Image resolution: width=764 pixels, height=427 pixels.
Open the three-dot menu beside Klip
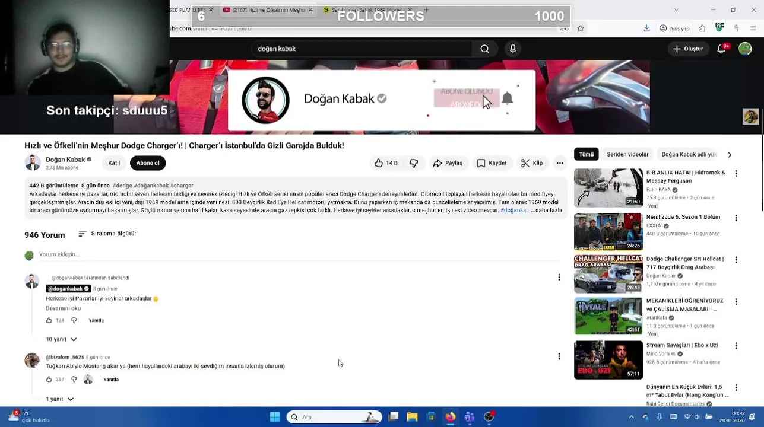click(x=560, y=163)
